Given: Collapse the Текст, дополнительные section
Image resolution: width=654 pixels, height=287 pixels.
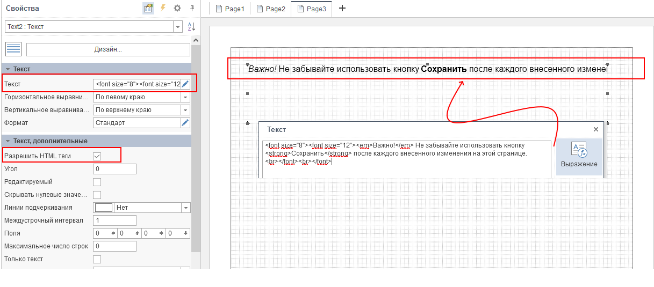Looking at the screenshot, I should click(x=8, y=141).
